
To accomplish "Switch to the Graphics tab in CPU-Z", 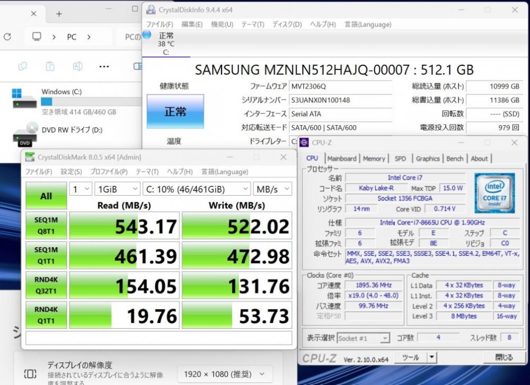I will pos(428,159).
